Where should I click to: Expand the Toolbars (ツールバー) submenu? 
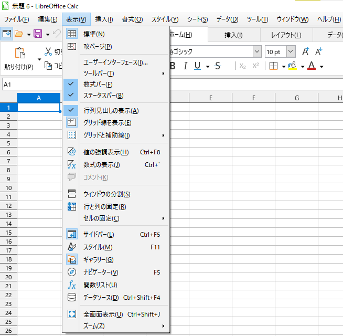[116, 73]
